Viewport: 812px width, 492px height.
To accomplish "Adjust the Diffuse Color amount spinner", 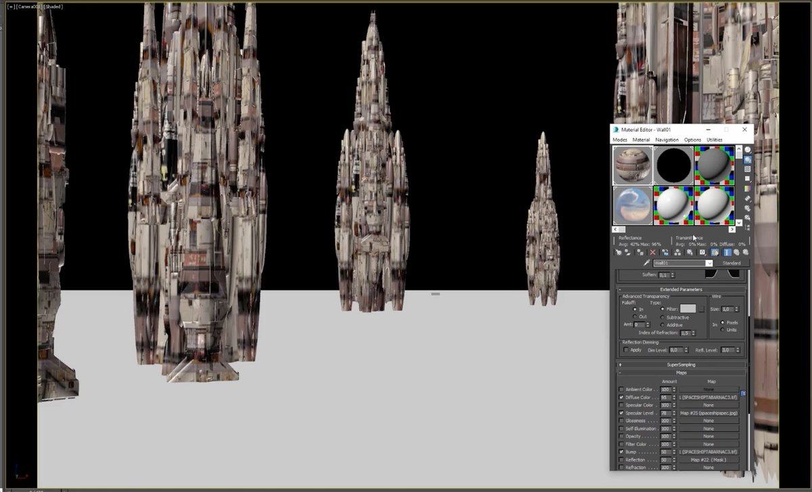I will pos(674,397).
